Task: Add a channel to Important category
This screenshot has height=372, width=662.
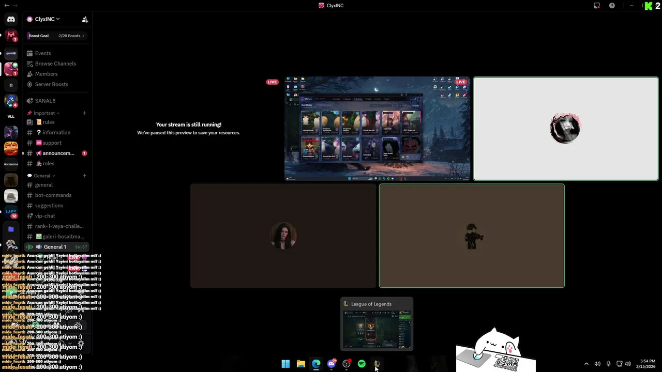Action: [84, 113]
